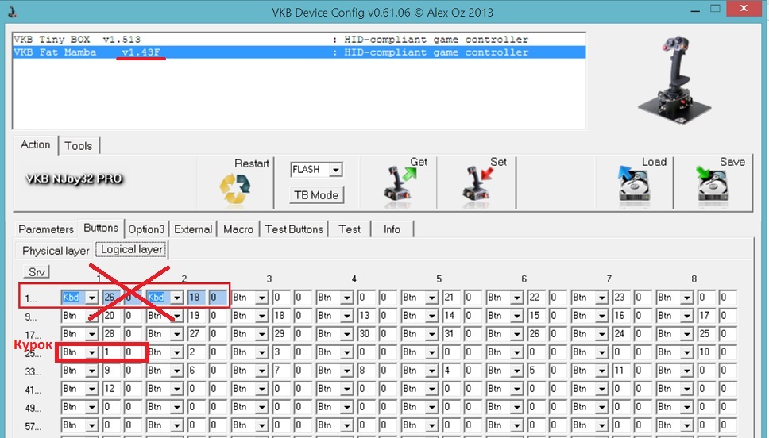The height and width of the screenshot is (438, 769).
Task: Click field with value 22 in row 1
Action: click(x=536, y=298)
